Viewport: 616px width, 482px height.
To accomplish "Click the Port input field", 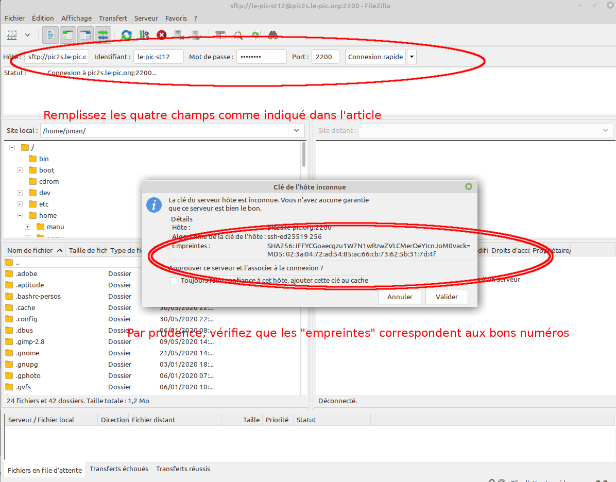I will [x=325, y=57].
